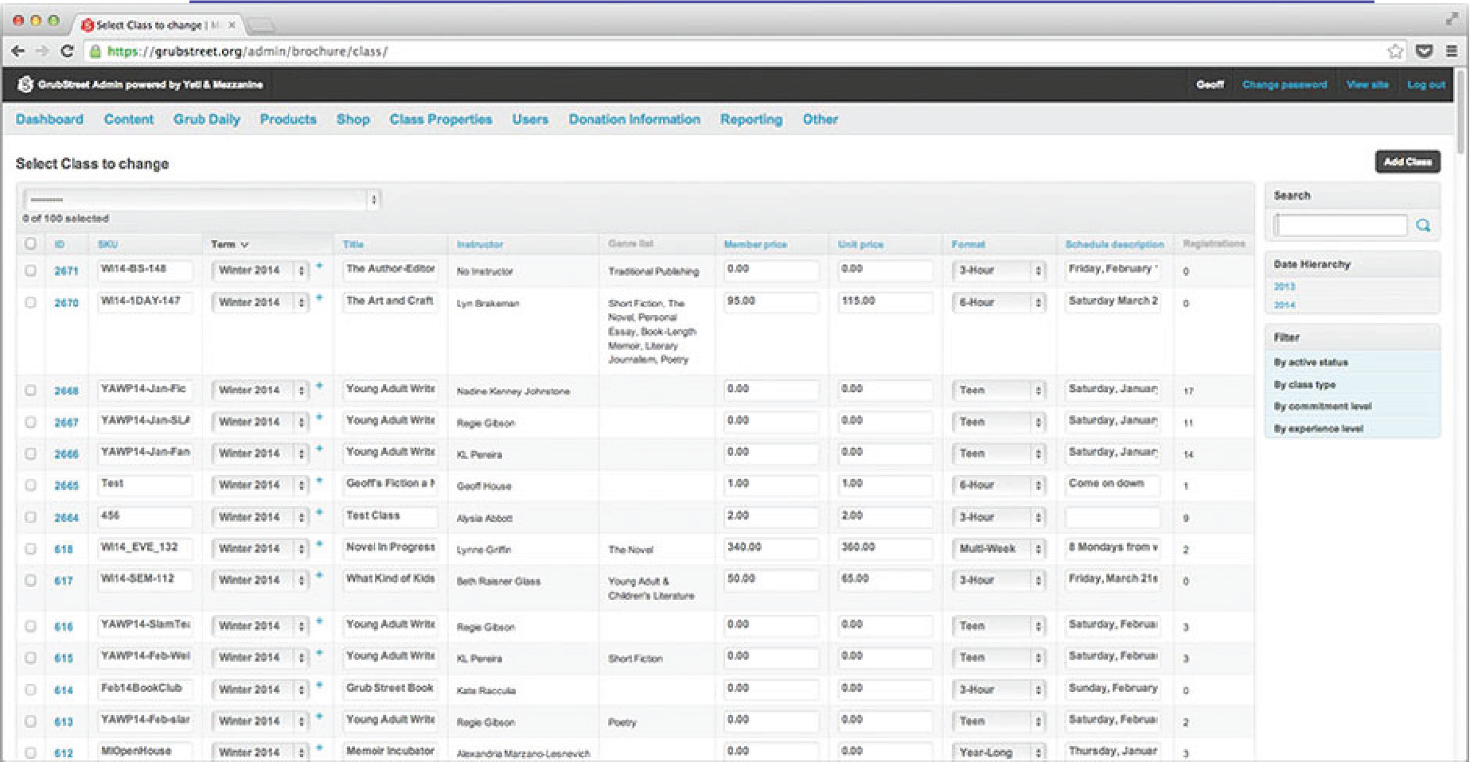The height and width of the screenshot is (762, 1470).
Task: Go to the Reporting menu
Action: tap(751, 119)
